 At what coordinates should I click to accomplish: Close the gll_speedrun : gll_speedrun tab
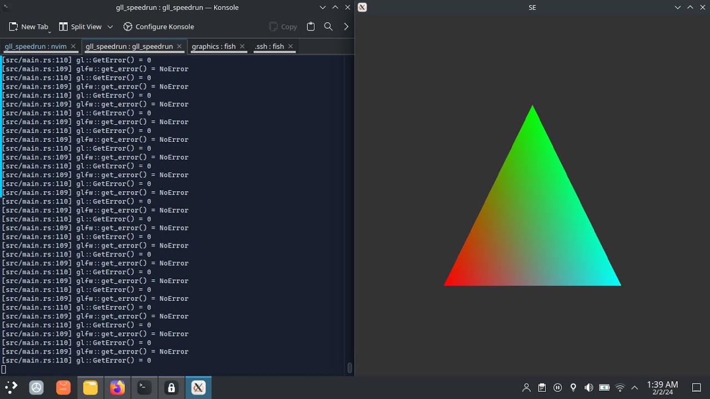coord(179,47)
